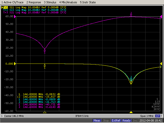Click the yellow reference triangle on the right edge
This screenshot has width=164, height=123.
click(x=161, y=64)
